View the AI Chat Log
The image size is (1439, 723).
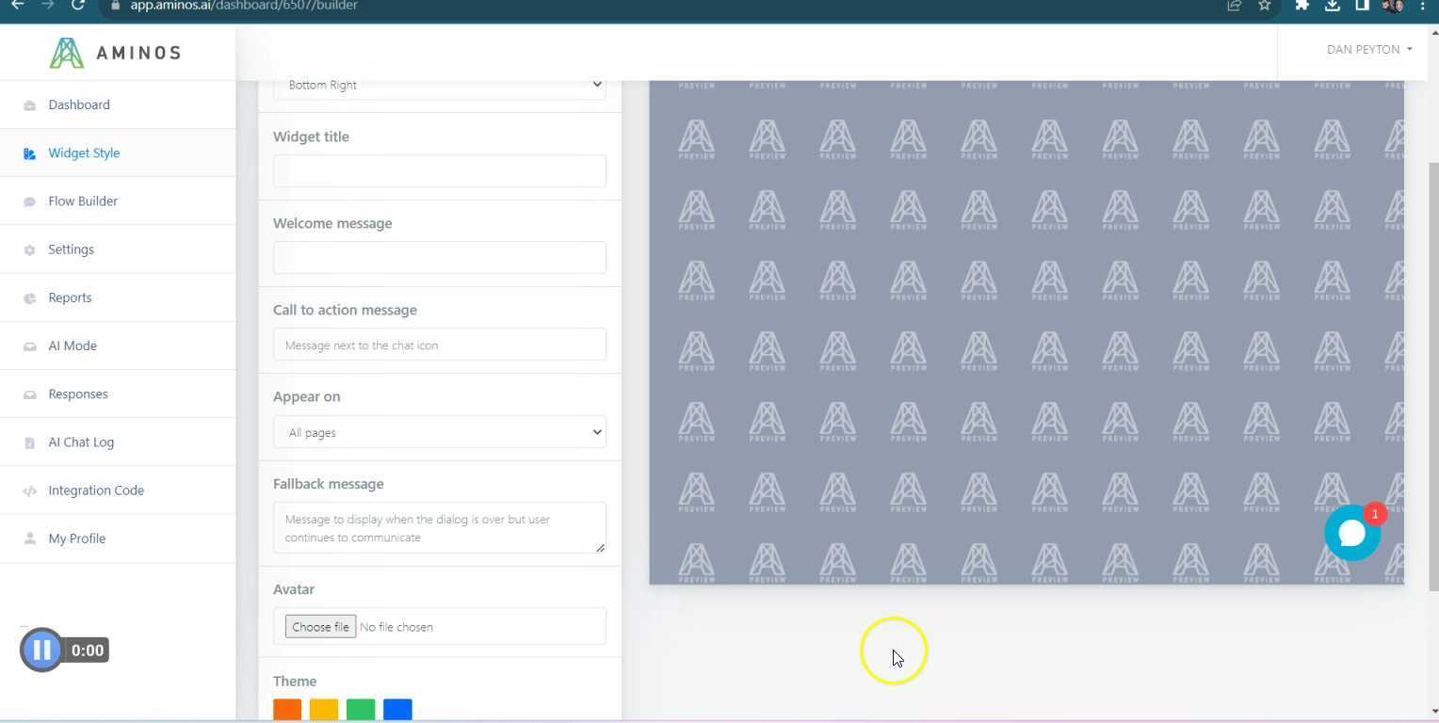click(81, 442)
